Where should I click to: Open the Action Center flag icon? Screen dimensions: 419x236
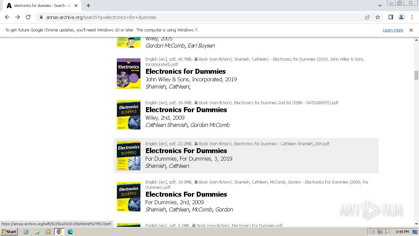click(388, 232)
